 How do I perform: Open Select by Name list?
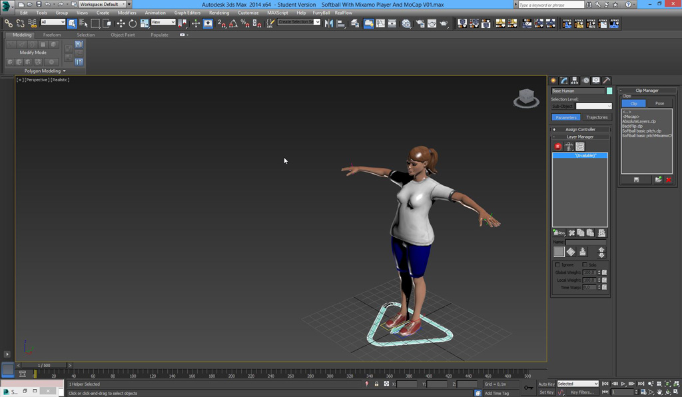coord(83,23)
